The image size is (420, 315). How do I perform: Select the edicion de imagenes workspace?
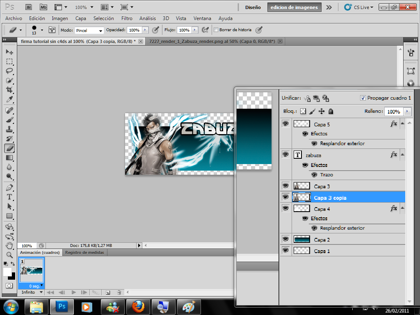294,7
